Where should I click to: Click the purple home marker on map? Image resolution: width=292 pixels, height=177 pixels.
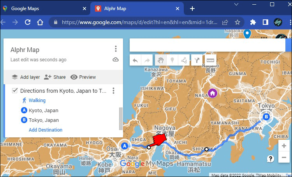pyautogui.click(x=213, y=93)
